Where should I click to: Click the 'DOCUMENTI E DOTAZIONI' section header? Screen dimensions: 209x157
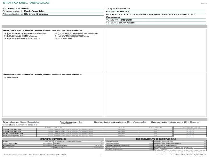click(x=156, y=139)
